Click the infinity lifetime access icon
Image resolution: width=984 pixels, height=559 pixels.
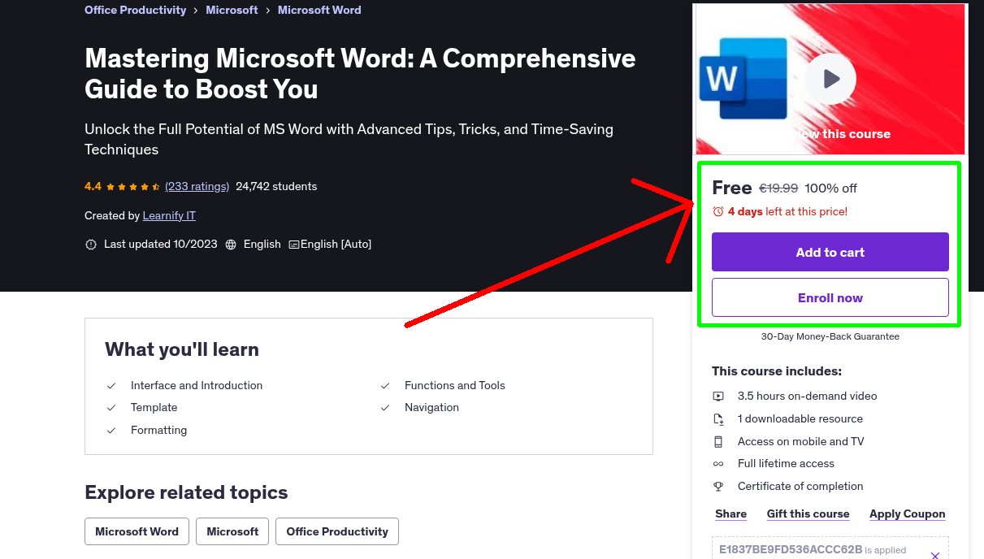click(718, 464)
